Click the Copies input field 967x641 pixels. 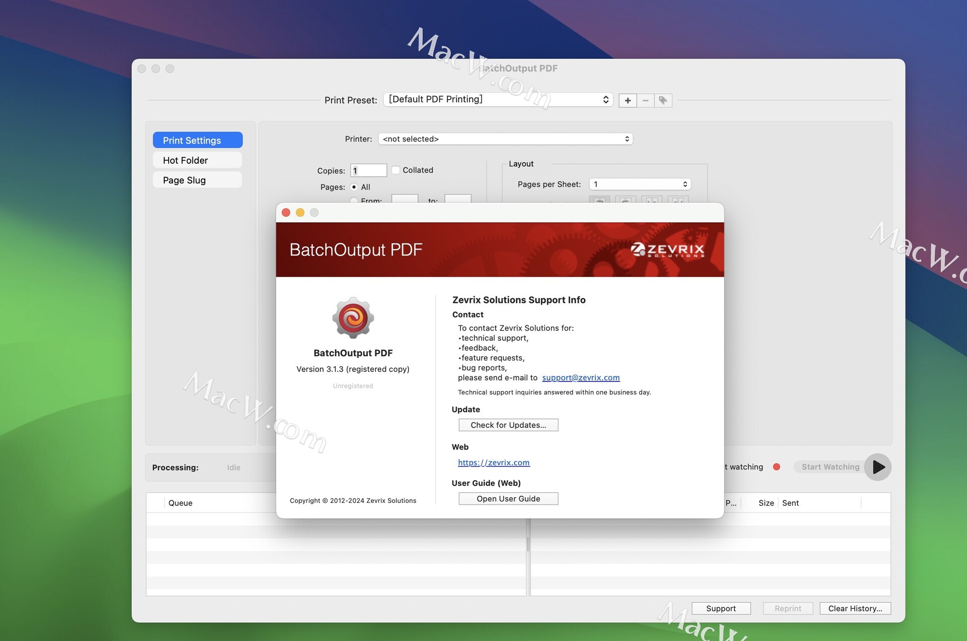click(369, 171)
